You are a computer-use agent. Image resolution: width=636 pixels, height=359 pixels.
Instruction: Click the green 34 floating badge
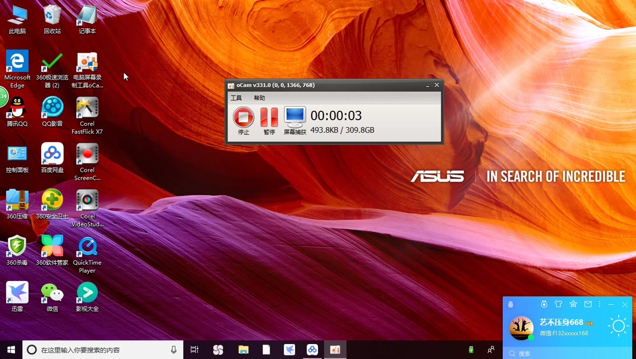click(3, 96)
